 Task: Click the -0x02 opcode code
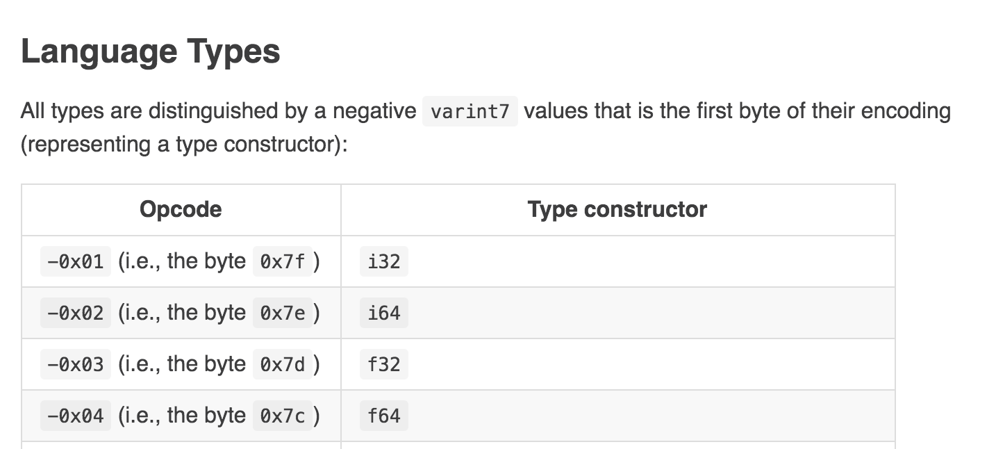76,313
